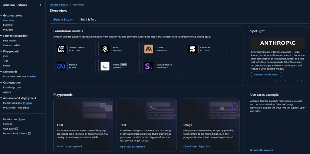Open Watermark detection in the sidebar

coord(15,76)
